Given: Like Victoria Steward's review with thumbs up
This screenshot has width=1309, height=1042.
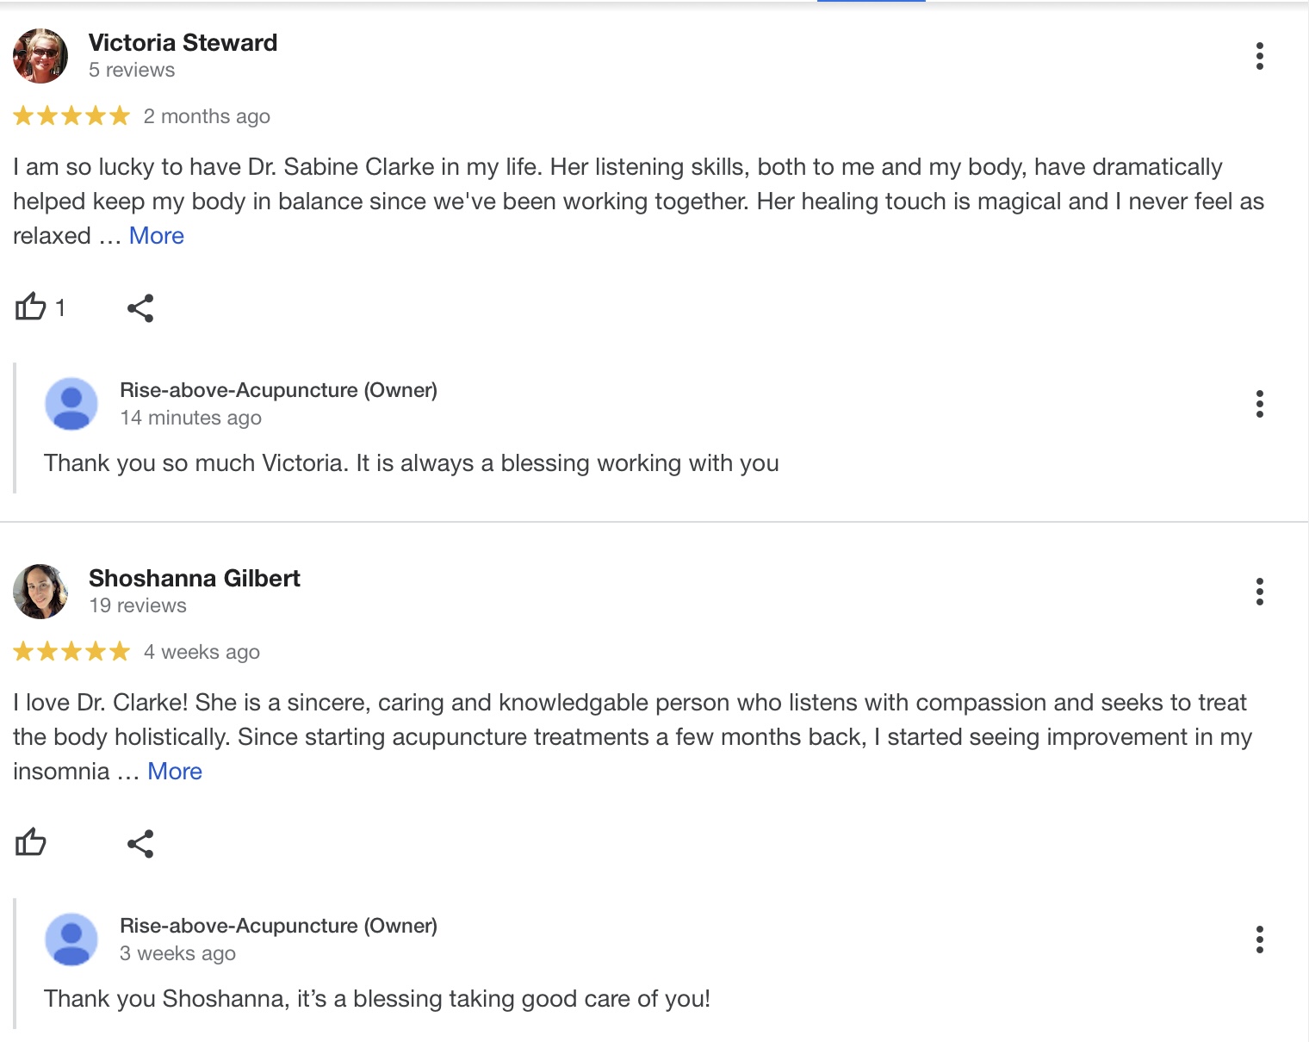Looking at the screenshot, I should 31,307.
